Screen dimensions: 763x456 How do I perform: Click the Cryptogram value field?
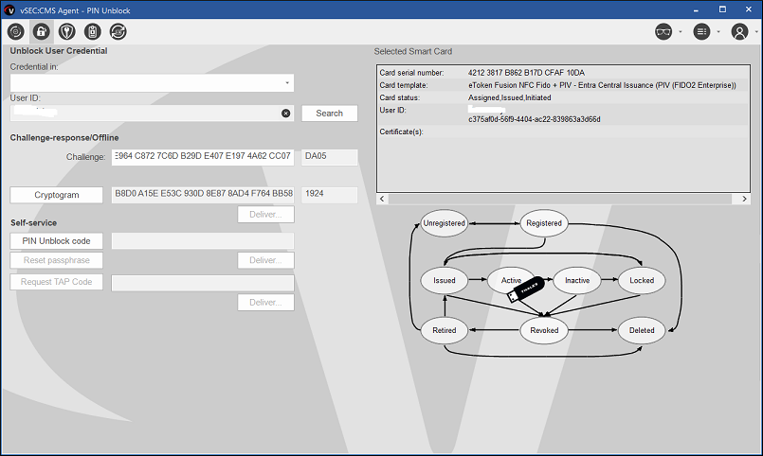click(203, 194)
